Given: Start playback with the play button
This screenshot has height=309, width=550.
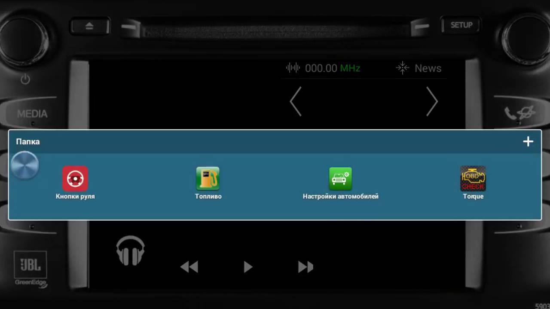Looking at the screenshot, I should coord(248,267).
